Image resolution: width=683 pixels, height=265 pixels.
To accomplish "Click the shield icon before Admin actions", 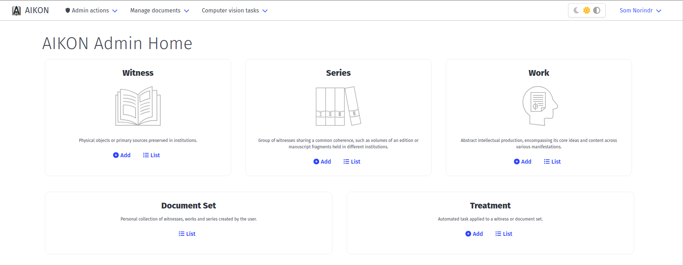I will pos(67,10).
